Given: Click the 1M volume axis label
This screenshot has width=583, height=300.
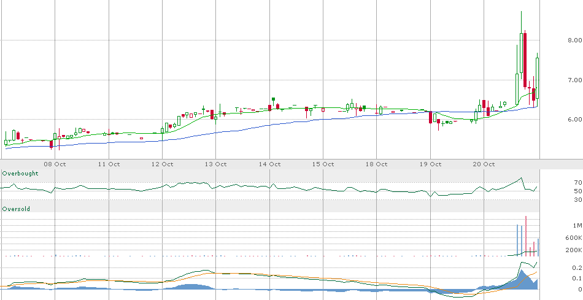Looking at the screenshot, I should pos(577,226).
